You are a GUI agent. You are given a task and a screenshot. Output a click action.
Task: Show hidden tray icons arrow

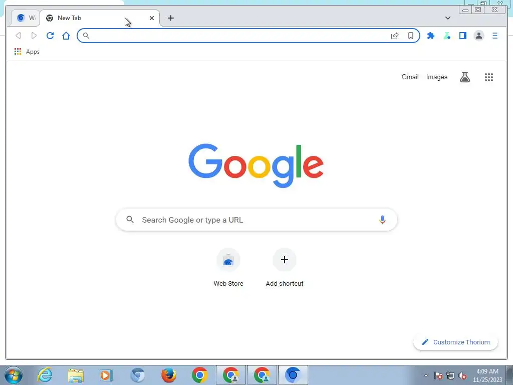(x=426, y=375)
